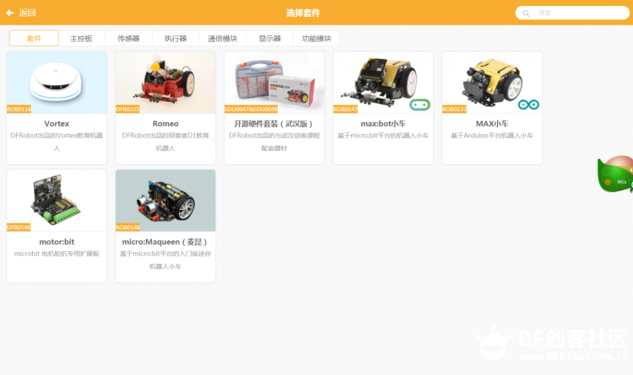The image size is (633, 375).
Task: Focus the 搜索 search input field
Action: click(x=572, y=13)
